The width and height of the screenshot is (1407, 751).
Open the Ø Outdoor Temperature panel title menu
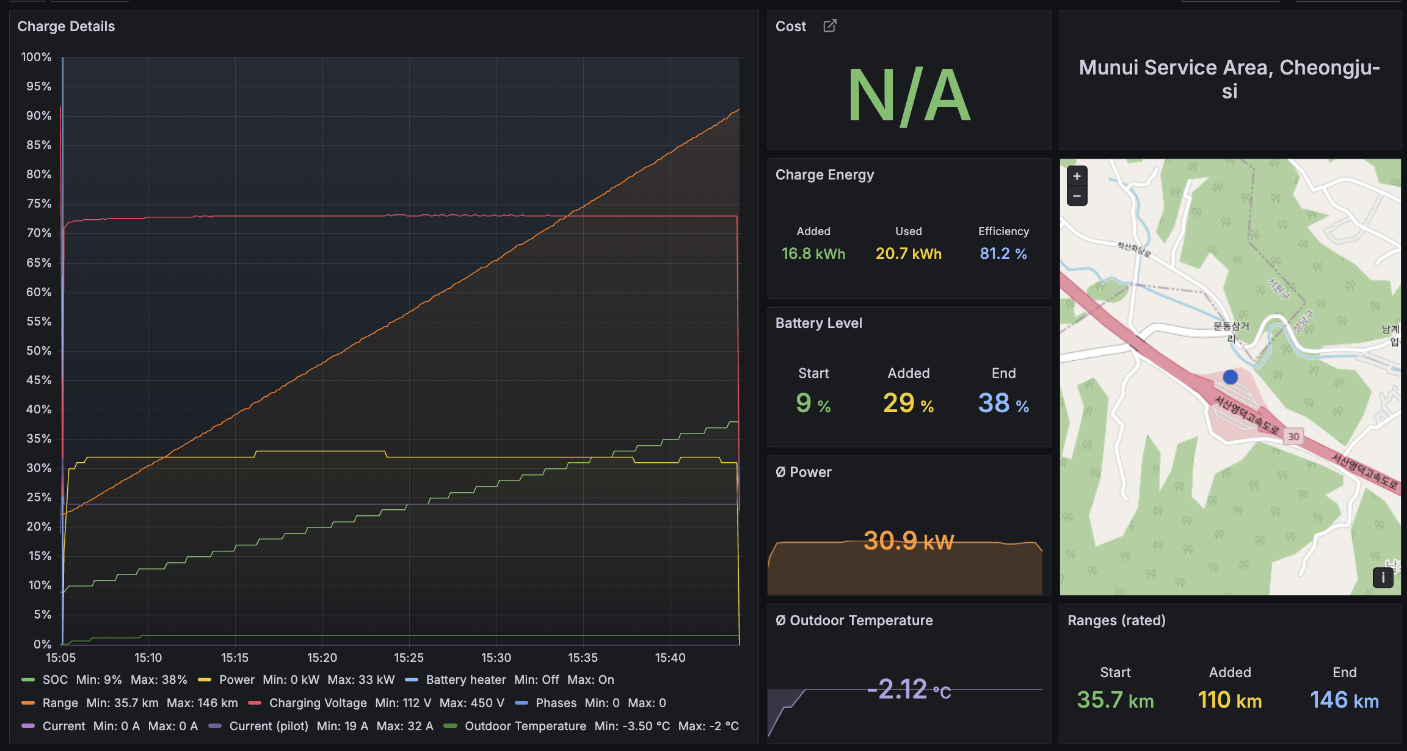click(x=854, y=620)
